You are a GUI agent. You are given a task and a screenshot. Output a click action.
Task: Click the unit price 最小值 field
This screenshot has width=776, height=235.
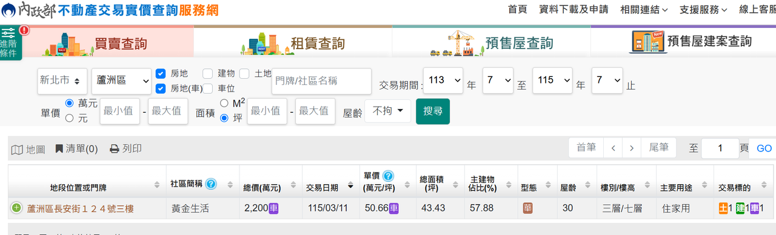119,111
